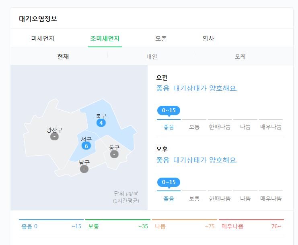Switch to the 미세먼지 tab

(x=43, y=38)
